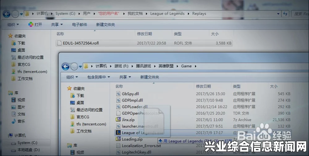
Task: Open 共享 menu in Game window
Action: pyautogui.click(x=125, y=77)
